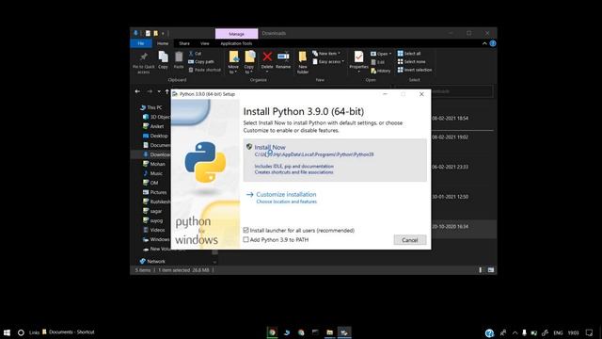Click Copy path in Clipboard group
The height and width of the screenshot is (339, 602).
pos(201,61)
